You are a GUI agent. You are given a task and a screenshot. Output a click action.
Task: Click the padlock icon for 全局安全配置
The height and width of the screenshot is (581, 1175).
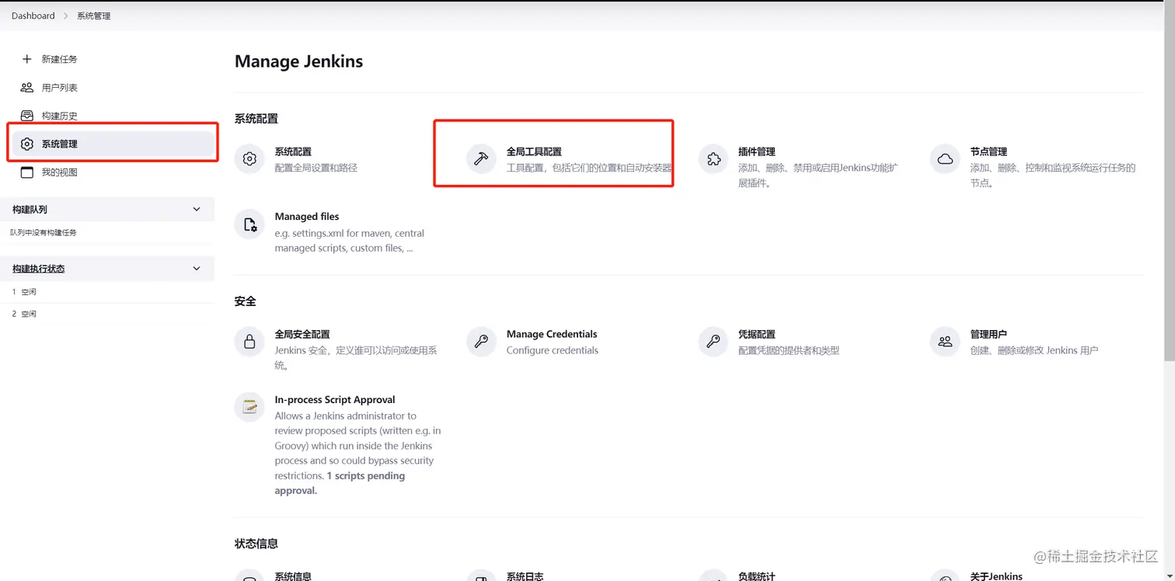[249, 342]
